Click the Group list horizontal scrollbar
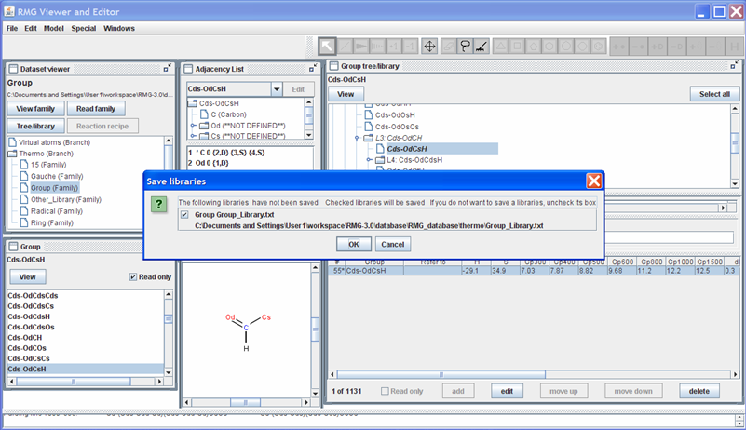746x430 pixels. click(x=86, y=382)
